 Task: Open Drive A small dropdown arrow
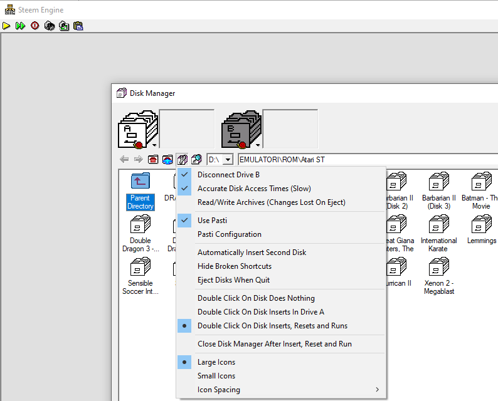[154, 145]
